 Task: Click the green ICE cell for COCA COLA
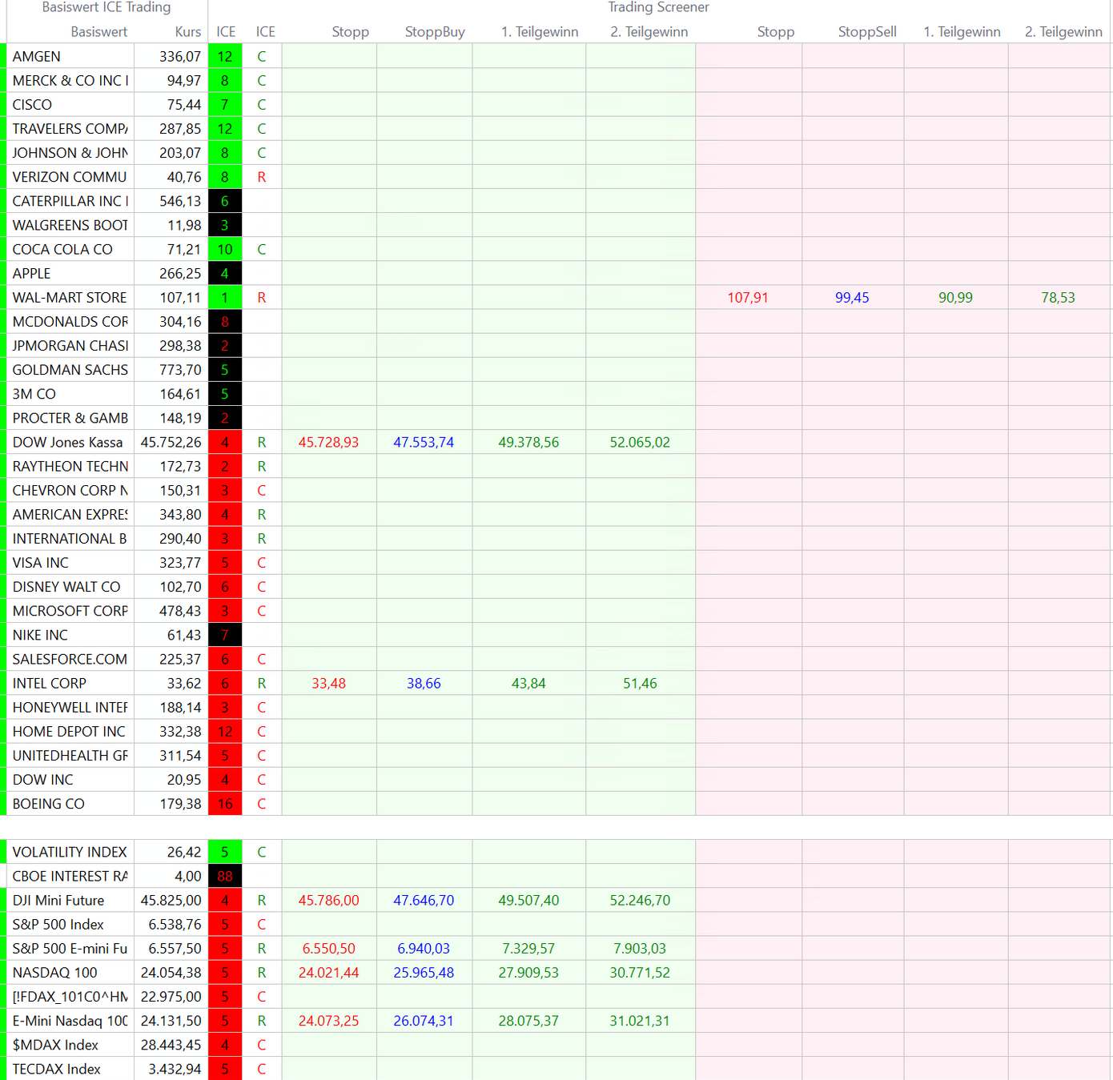(x=225, y=250)
